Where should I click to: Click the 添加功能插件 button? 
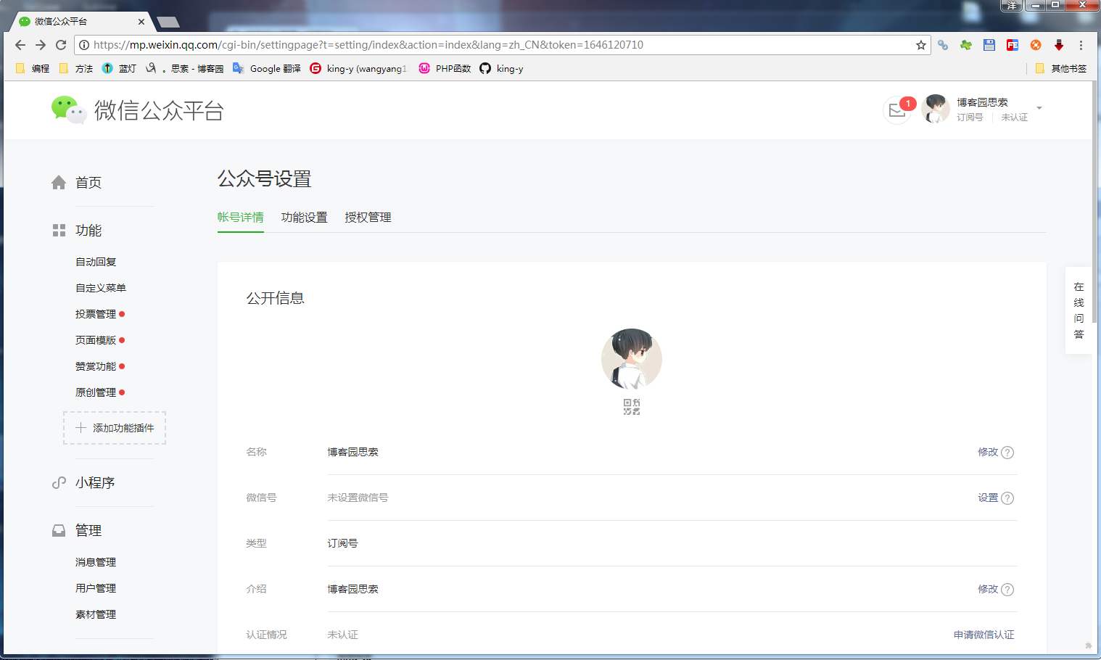point(115,428)
